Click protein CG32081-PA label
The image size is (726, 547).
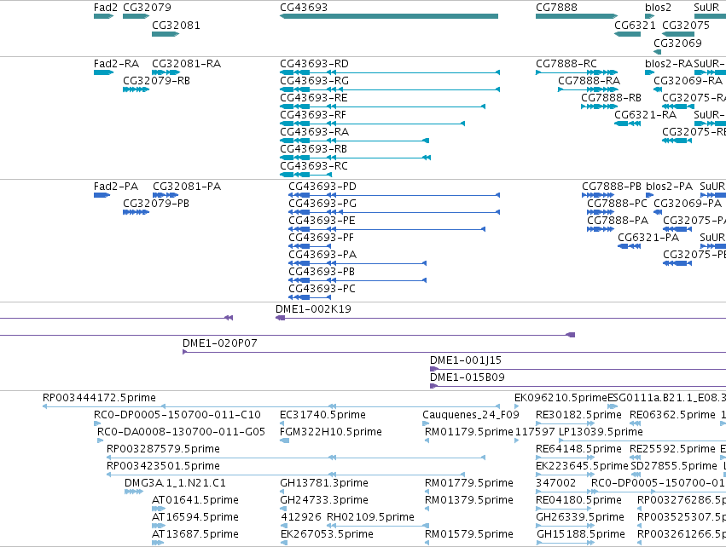pyautogui.click(x=187, y=187)
